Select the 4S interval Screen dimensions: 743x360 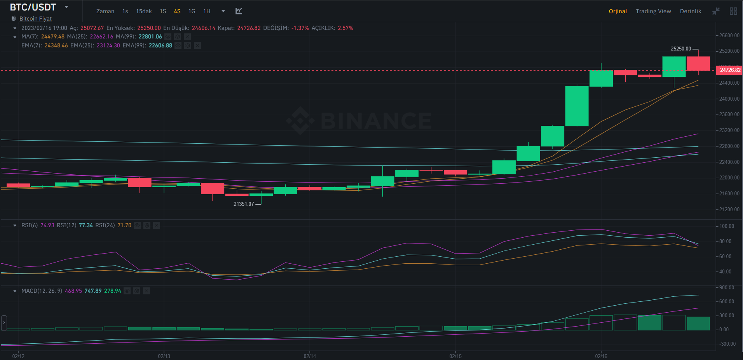[x=177, y=11]
